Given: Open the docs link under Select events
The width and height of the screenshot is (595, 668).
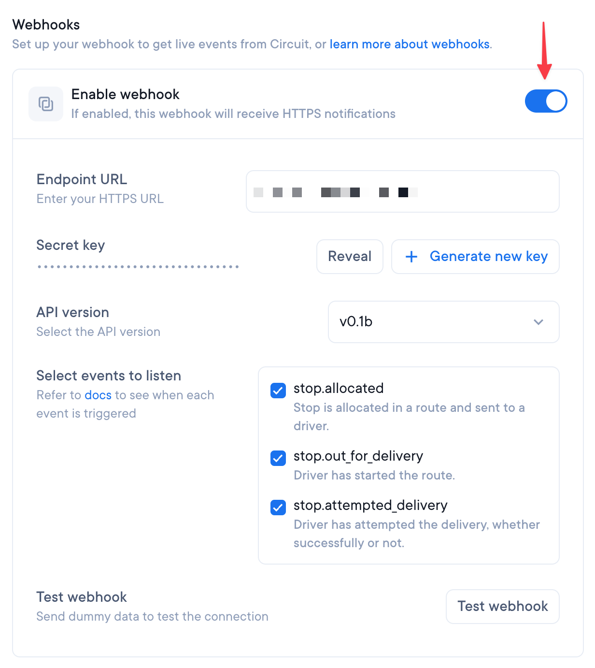Looking at the screenshot, I should coord(98,395).
